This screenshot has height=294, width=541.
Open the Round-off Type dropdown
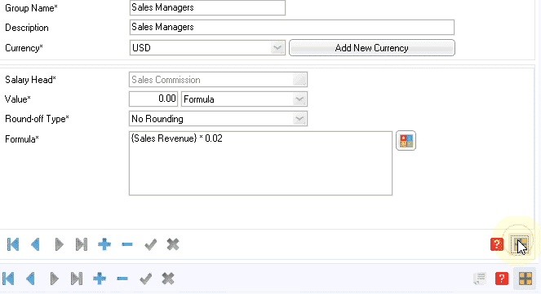coord(299,119)
